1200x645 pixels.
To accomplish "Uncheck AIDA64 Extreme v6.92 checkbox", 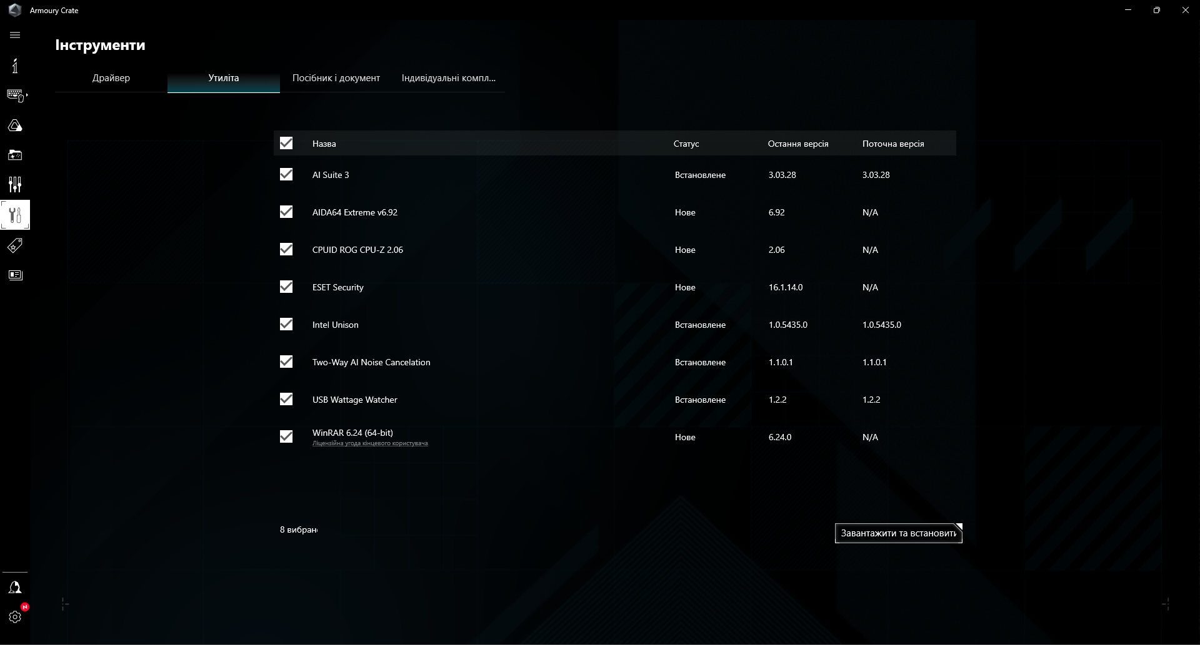I will (286, 212).
